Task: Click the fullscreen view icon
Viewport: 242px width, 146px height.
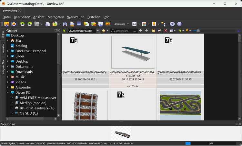Action: click(14, 24)
